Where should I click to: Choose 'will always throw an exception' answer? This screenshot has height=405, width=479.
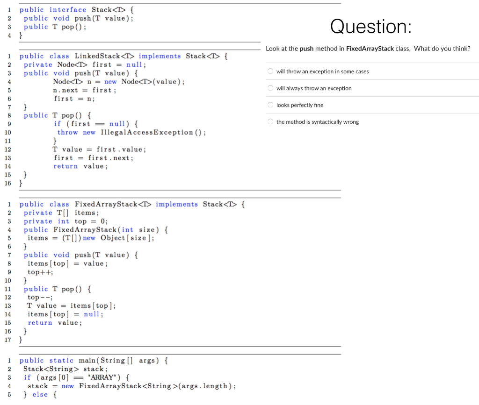click(314, 88)
